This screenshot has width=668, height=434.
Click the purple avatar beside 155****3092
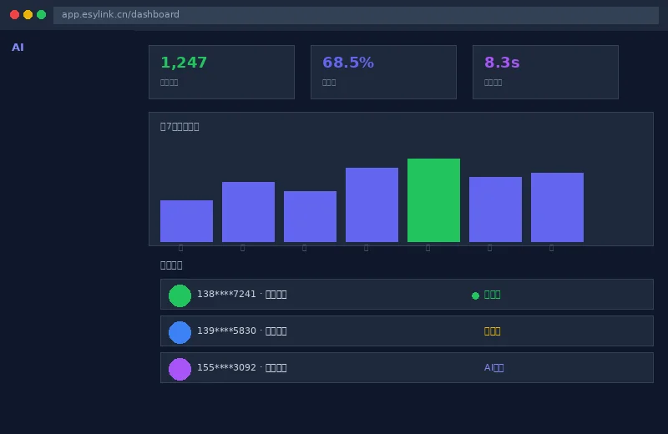(180, 369)
